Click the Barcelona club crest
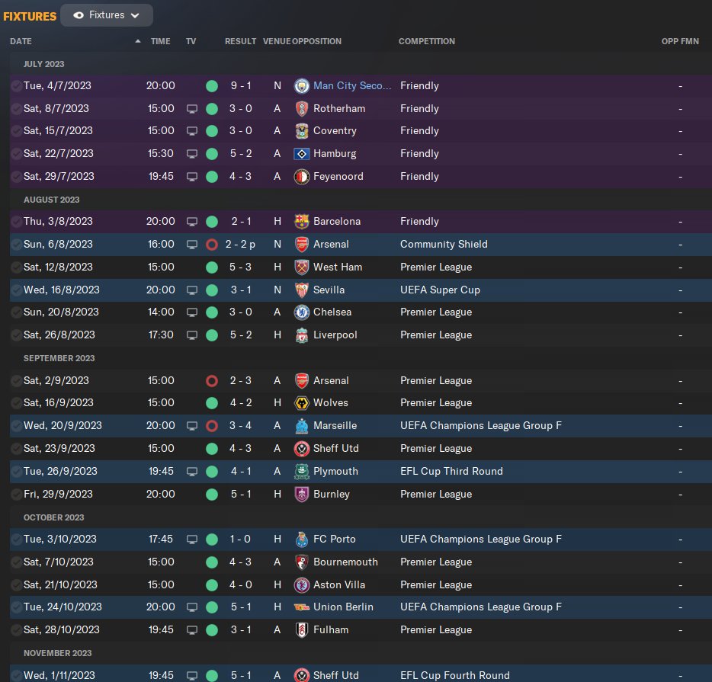Image resolution: width=712 pixels, height=682 pixels. point(302,222)
